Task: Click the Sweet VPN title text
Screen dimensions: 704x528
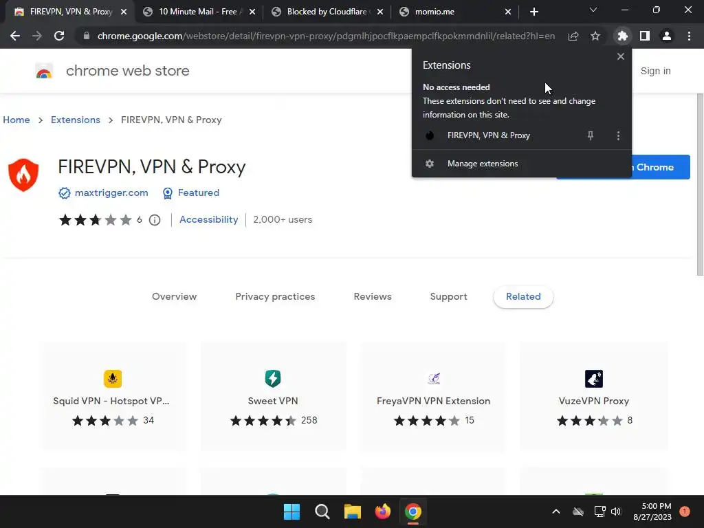Action: (x=273, y=401)
